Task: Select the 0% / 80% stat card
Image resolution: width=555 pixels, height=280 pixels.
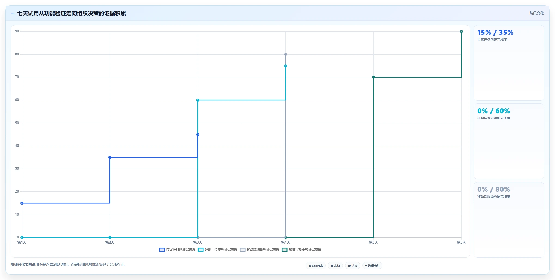Action: [509, 220]
